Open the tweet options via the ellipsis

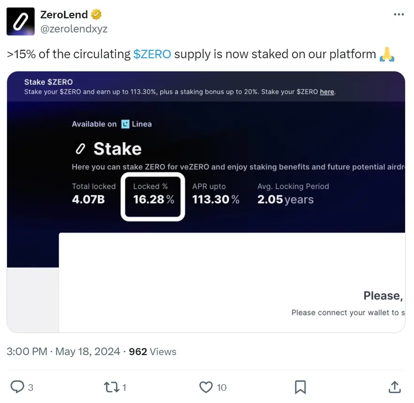pos(399,15)
